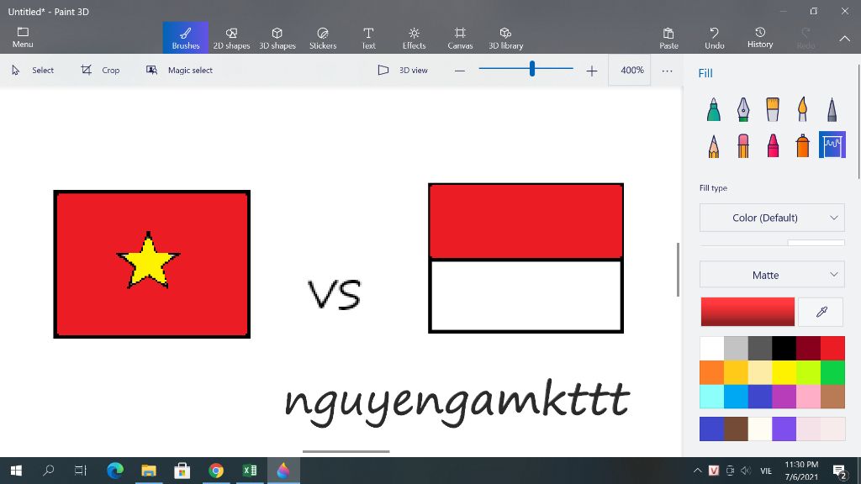861x484 pixels.
Task: Adjust the zoom slider handle
Action: point(532,69)
